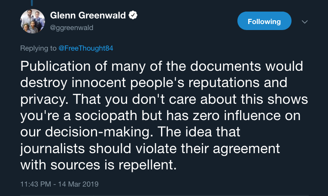The image size is (328, 196).
Task: Open the @ggreenwald handle link
Action: [72, 27]
